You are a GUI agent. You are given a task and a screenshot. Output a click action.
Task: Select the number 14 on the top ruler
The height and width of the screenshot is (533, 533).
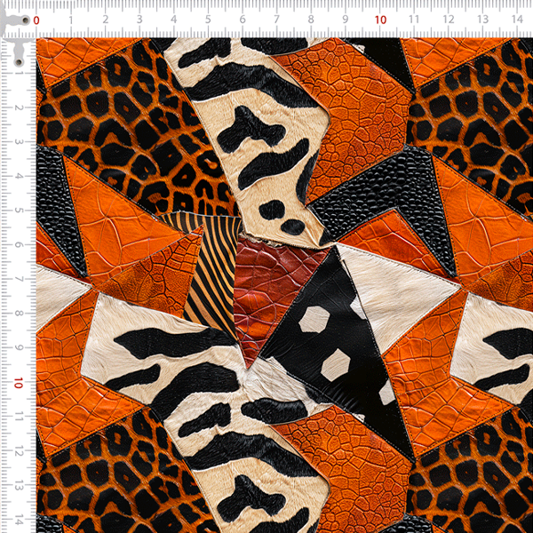point(517,19)
